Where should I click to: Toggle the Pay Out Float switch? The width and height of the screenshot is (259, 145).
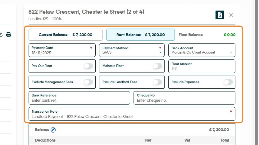[x=89, y=66]
